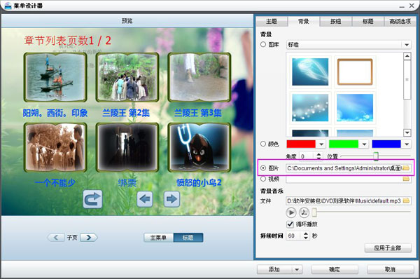Open the 添加 button's dropdown arrow
Image resolution: width=420 pixels, height=279 pixels.
point(297,269)
